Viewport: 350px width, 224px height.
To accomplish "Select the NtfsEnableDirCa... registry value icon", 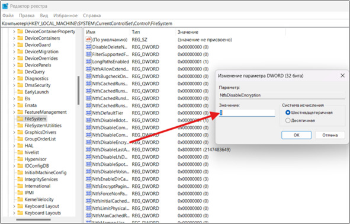I will tap(89, 179).
